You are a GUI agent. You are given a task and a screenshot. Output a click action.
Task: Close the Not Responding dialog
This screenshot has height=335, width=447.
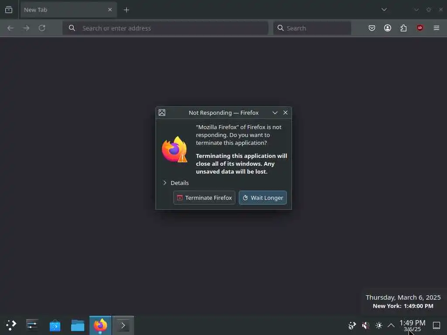[x=285, y=113]
